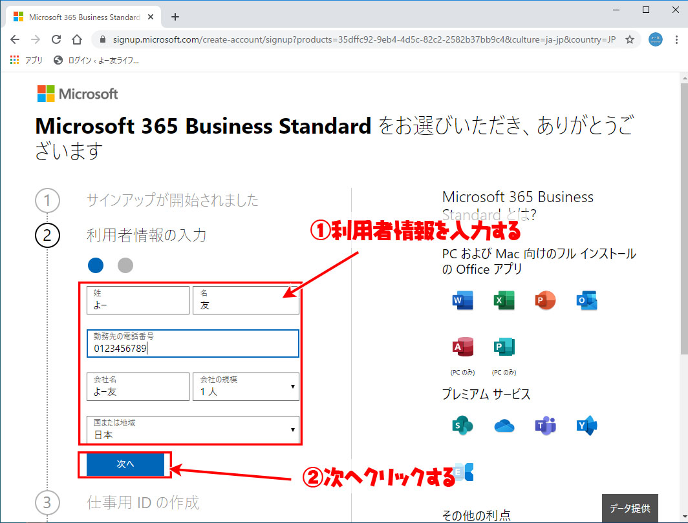Click the browser forward arrow

point(36,39)
